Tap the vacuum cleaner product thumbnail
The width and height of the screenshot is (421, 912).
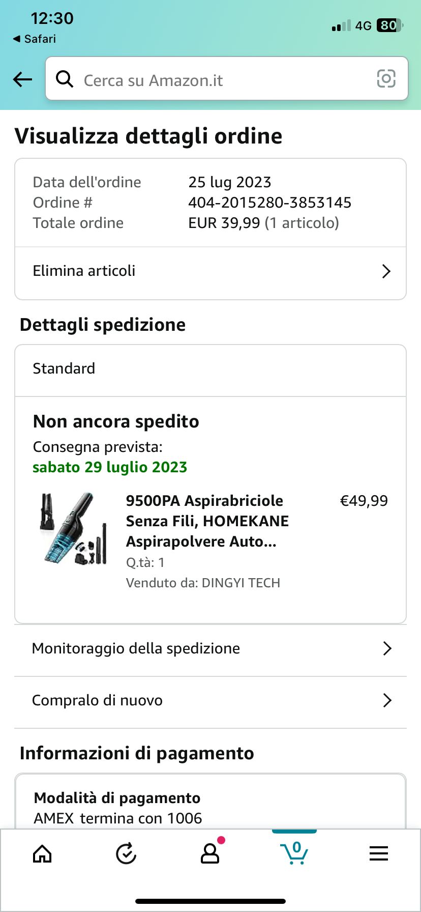(74, 528)
